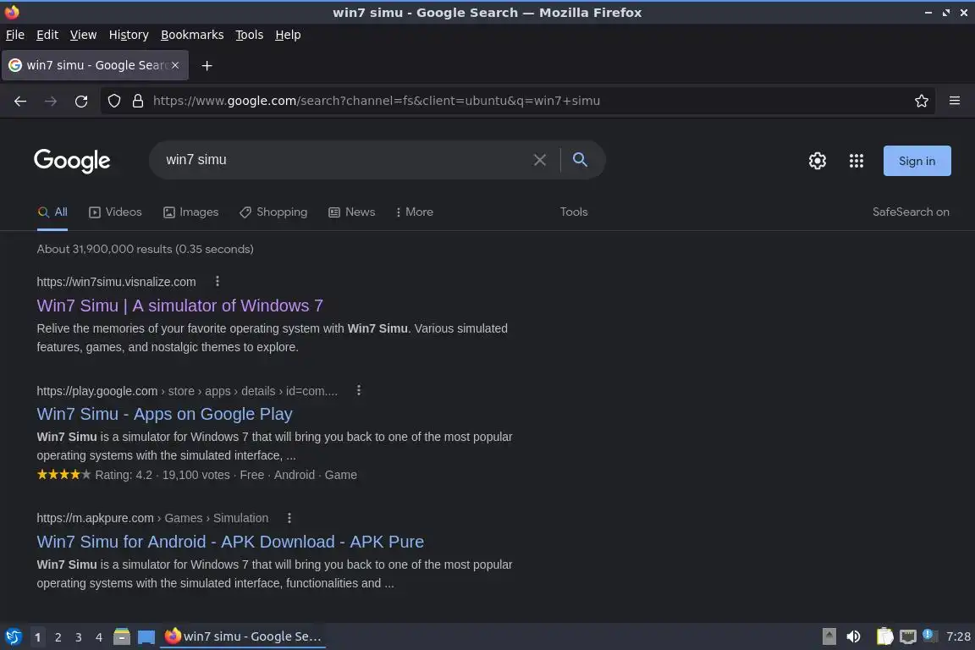
Task: Click the forward navigation arrow
Action: pos(51,101)
